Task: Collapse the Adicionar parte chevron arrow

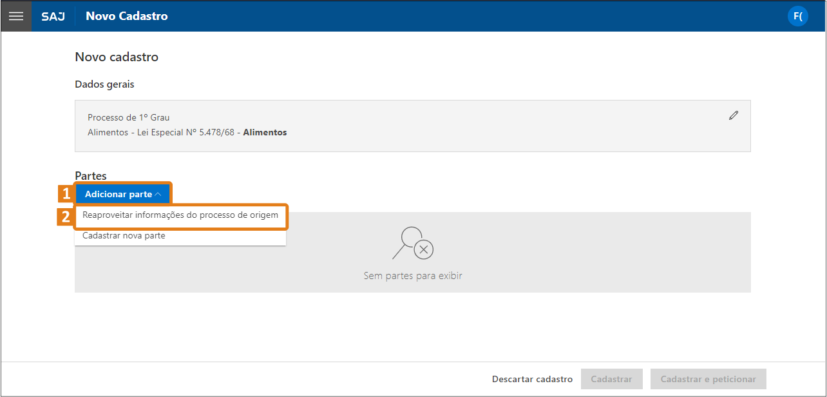Action: 158,194
